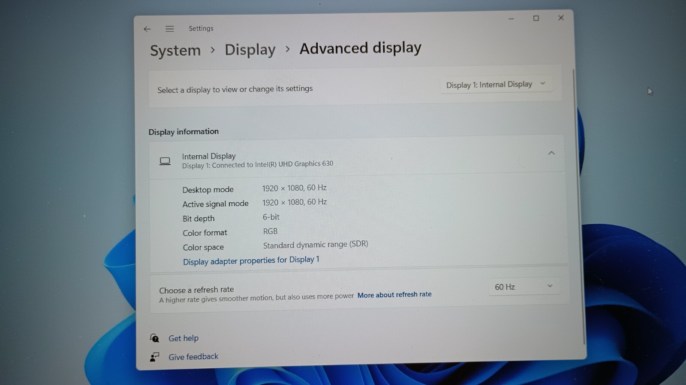
Task: Click the Desktop mode value 1920 × 1080, 60 Hz
Action: tap(295, 188)
